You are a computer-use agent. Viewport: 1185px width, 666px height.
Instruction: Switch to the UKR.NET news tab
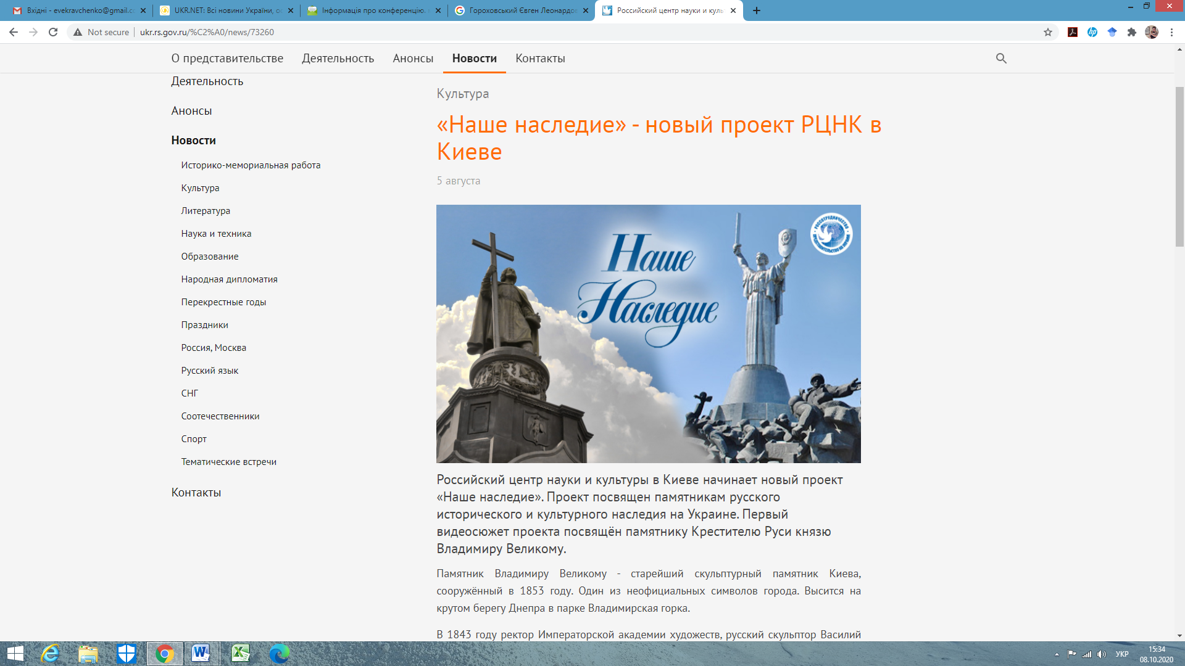(x=223, y=10)
